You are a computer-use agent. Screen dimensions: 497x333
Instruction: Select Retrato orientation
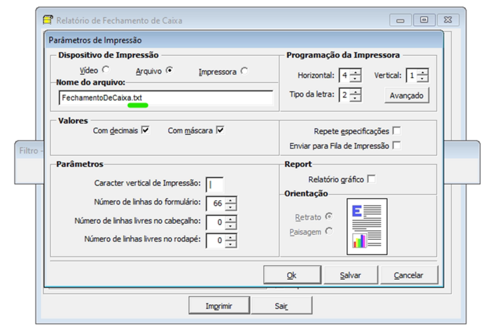(x=329, y=216)
